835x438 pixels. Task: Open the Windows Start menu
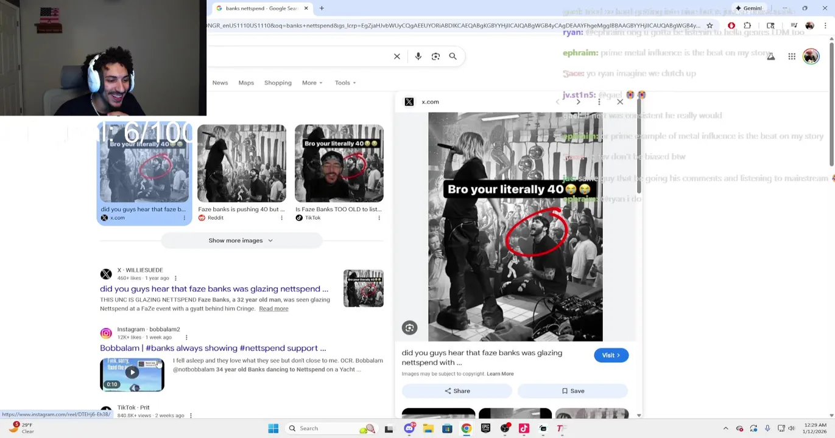click(273, 428)
